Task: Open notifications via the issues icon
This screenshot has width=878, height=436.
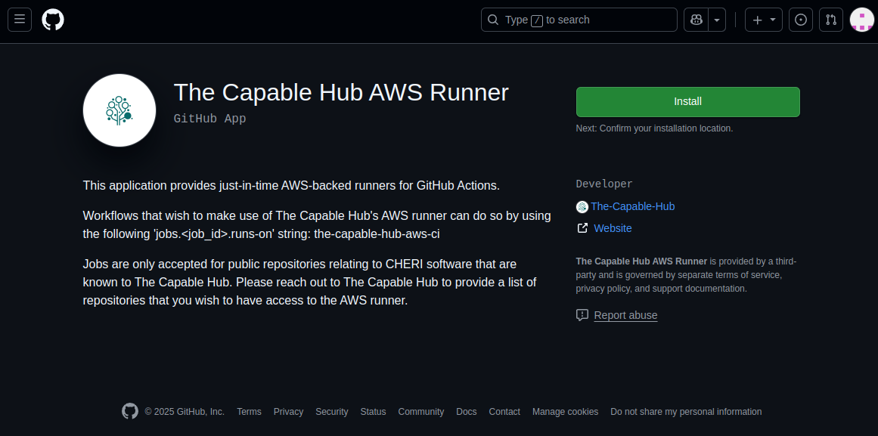Action: [x=800, y=20]
